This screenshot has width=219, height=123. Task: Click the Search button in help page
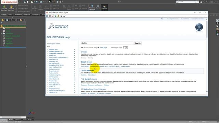pyautogui.click(x=138, y=43)
